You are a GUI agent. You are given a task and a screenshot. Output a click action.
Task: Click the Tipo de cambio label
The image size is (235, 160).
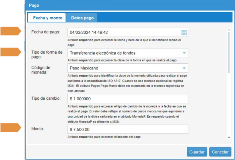click(46, 98)
